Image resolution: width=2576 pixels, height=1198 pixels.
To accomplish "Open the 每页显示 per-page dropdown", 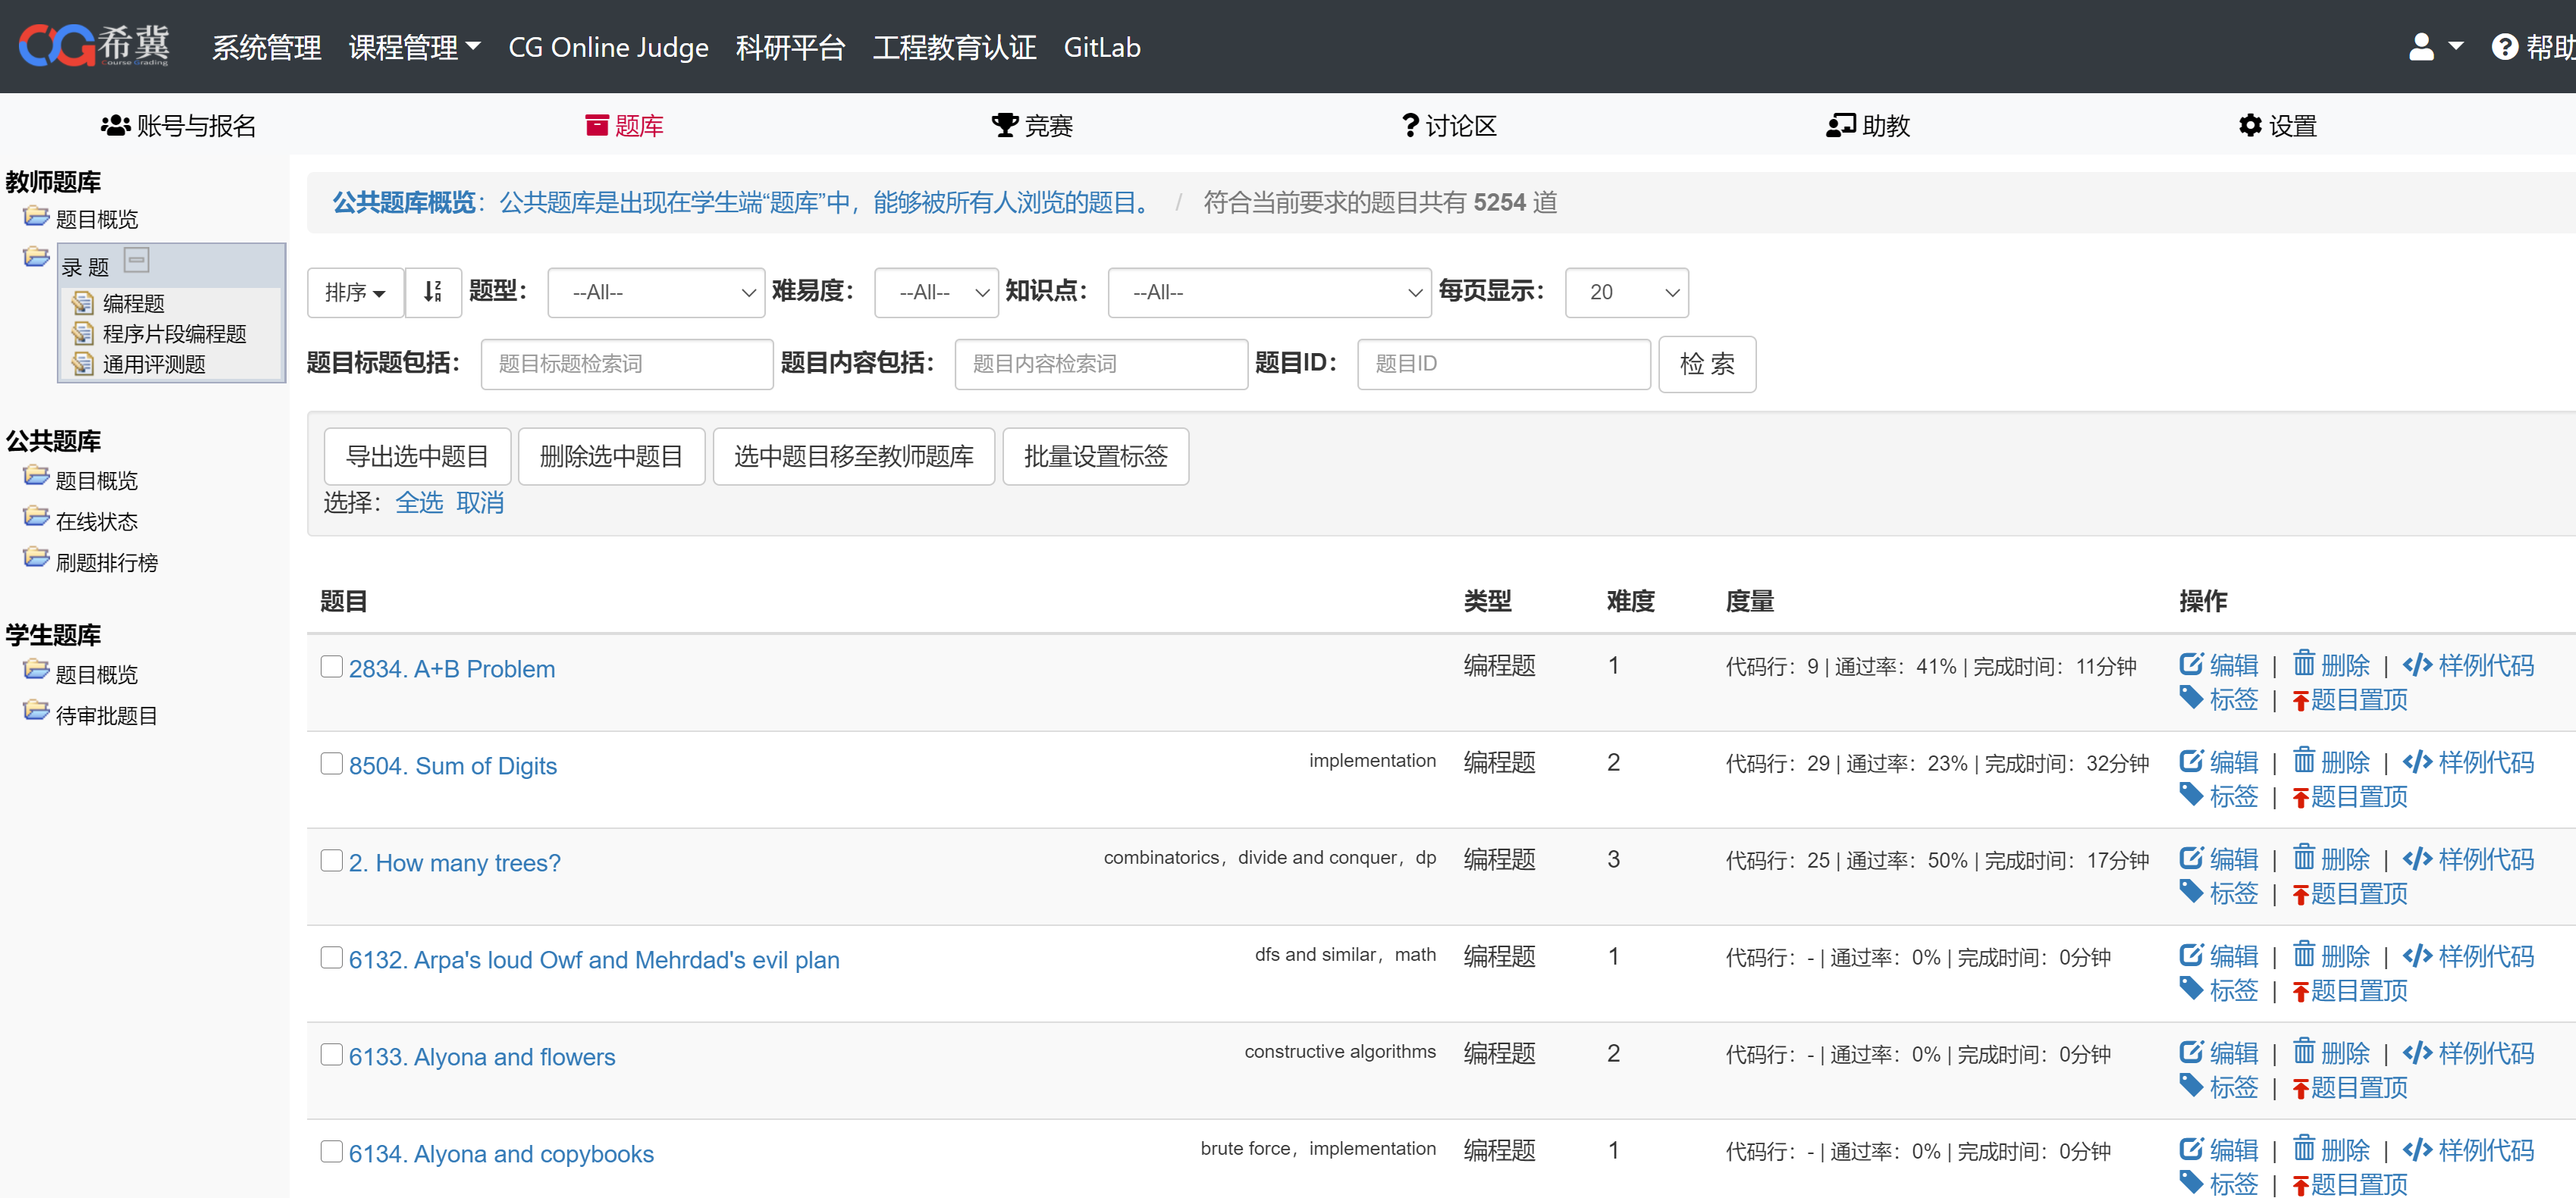I will (1626, 292).
